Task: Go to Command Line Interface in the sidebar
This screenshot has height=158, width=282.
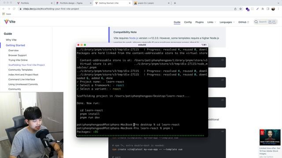Action: pyautogui.click(x=22, y=79)
